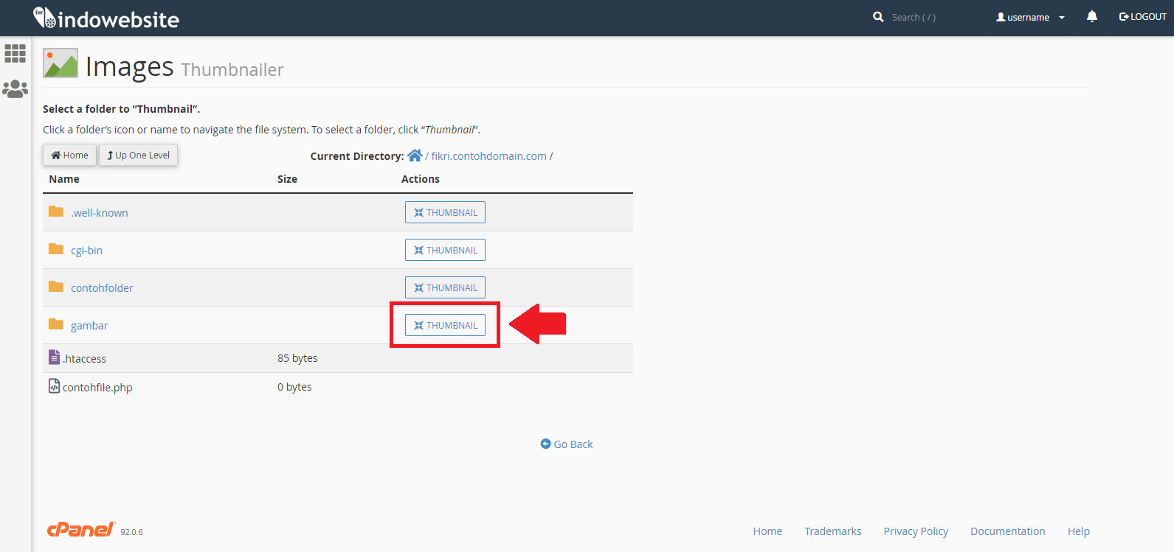Click the home icon in Current Directory path

[415, 156]
